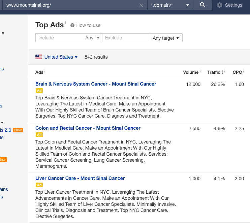Click the Top Ads page heading
The height and width of the screenshot is (223, 250).
click(50, 25)
